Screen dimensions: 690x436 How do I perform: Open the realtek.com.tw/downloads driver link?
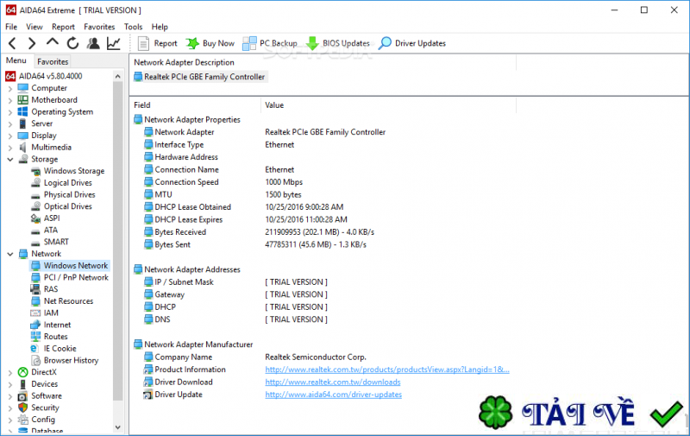click(x=333, y=382)
